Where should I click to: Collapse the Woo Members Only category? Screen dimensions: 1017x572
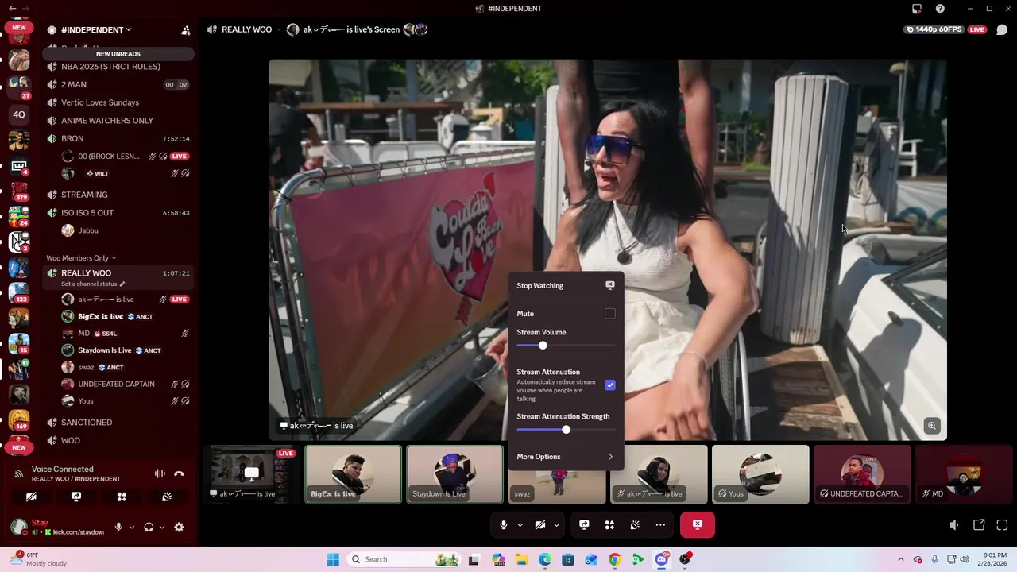coord(81,258)
